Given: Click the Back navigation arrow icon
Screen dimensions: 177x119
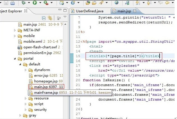Looking at the screenshot, I should [x=167, y=3].
